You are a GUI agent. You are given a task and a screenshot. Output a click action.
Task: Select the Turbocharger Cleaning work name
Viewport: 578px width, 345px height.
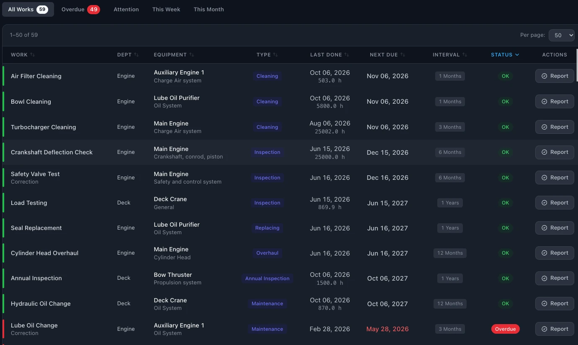pyautogui.click(x=43, y=127)
